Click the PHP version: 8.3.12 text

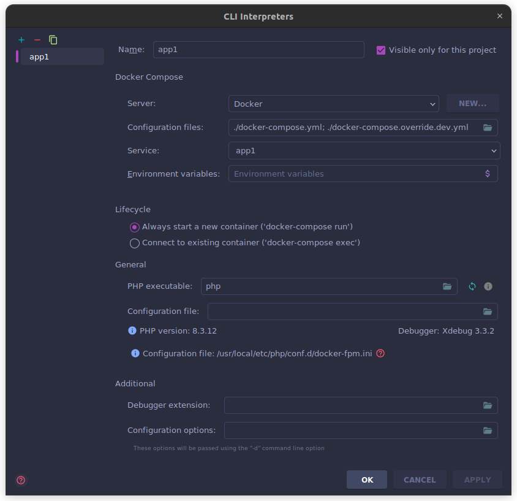tap(178, 331)
